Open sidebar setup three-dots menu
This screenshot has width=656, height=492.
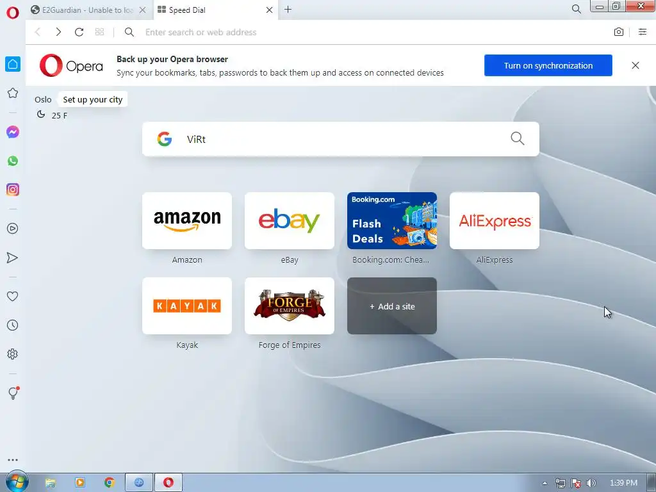pyautogui.click(x=13, y=460)
